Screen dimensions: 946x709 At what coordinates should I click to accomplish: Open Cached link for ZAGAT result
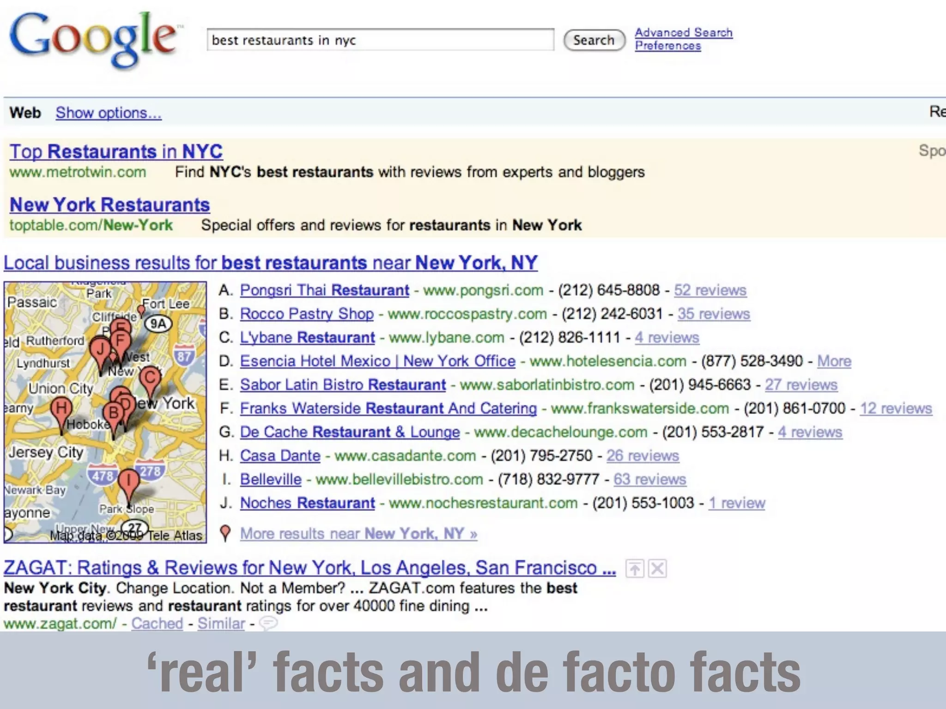[157, 623]
